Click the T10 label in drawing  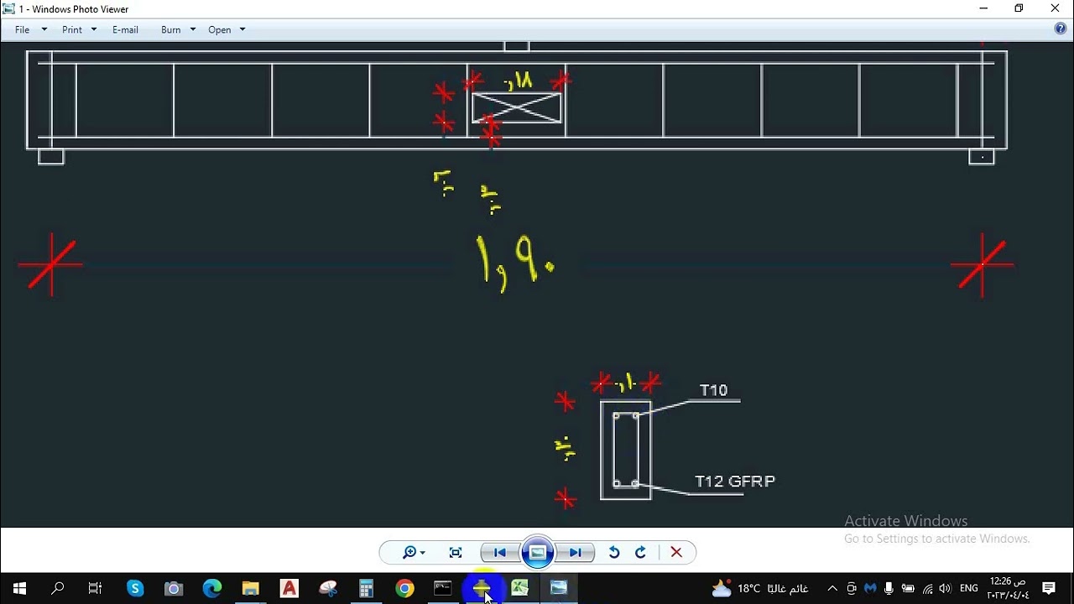pos(713,390)
